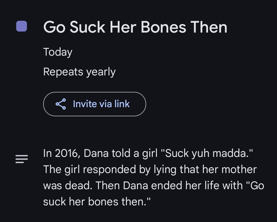Viewport: 277px width, 222px height.
Task: Click the purple event color square
Action: (x=22, y=26)
